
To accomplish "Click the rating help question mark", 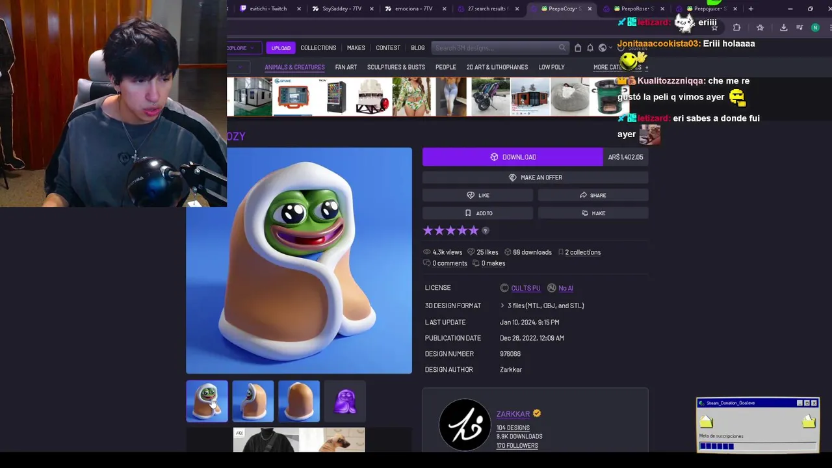I will tap(485, 231).
